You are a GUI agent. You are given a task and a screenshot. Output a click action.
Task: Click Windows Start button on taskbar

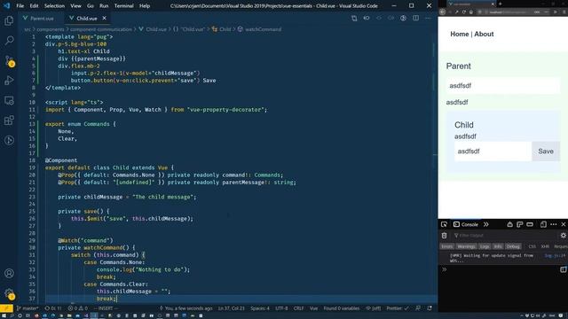tap(4, 315)
